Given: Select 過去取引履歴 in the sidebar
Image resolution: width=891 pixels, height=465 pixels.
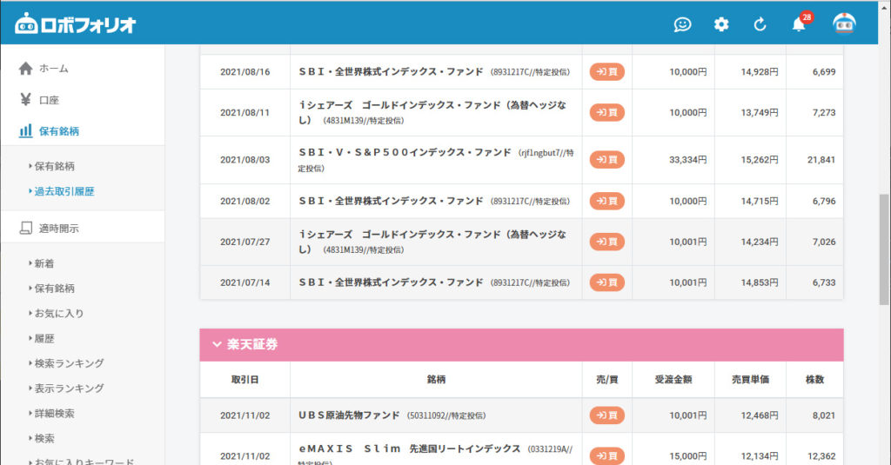Looking at the screenshot, I should click(x=64, y=191).
